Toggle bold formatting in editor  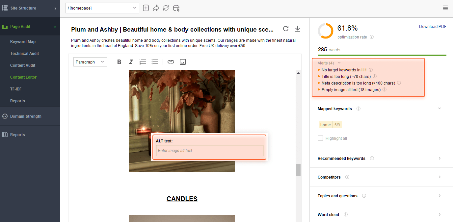click(119, 62)
